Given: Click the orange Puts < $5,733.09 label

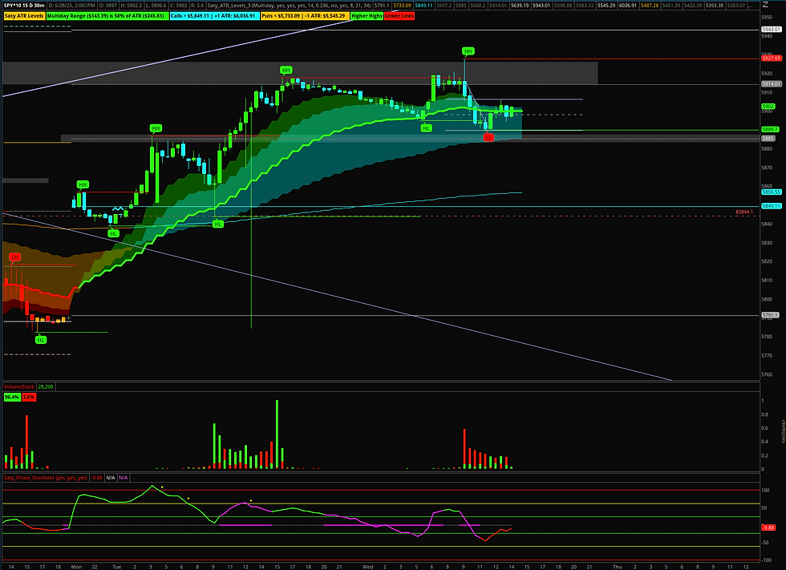Looking at the screenshot, I should click(306, 16).
